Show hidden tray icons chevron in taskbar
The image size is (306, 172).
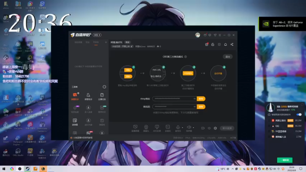[x=233, y=169]
